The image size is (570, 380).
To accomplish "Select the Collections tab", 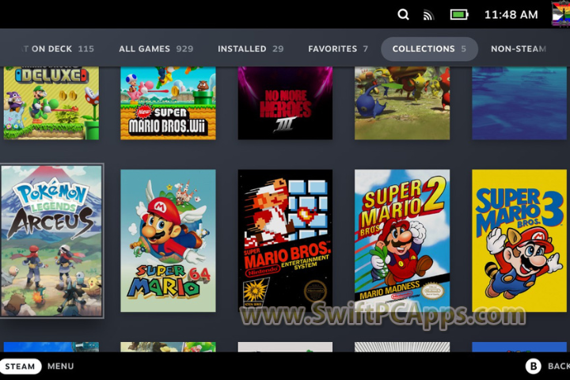I will tap(429, 49).
